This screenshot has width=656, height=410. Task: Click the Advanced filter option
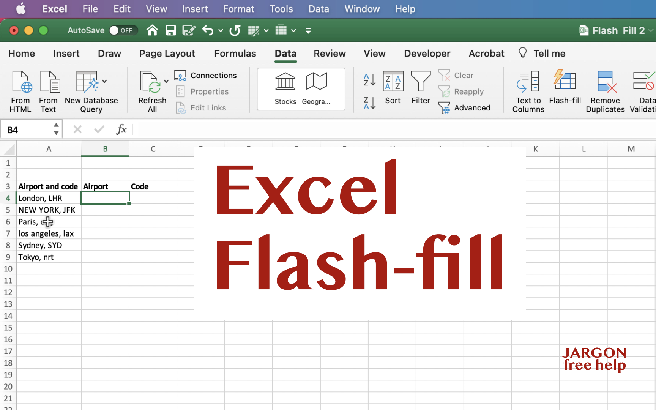tap(465, 108)
